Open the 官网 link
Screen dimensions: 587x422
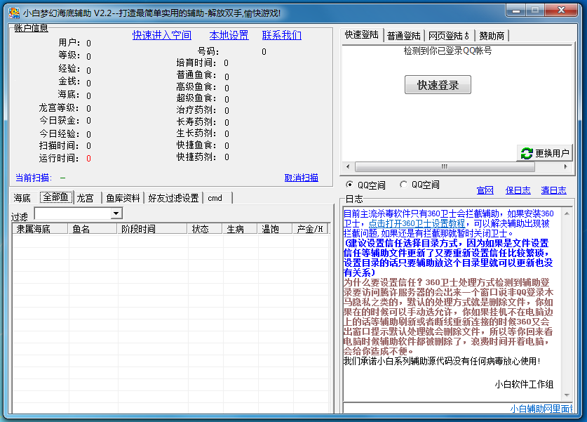[485, 190]
